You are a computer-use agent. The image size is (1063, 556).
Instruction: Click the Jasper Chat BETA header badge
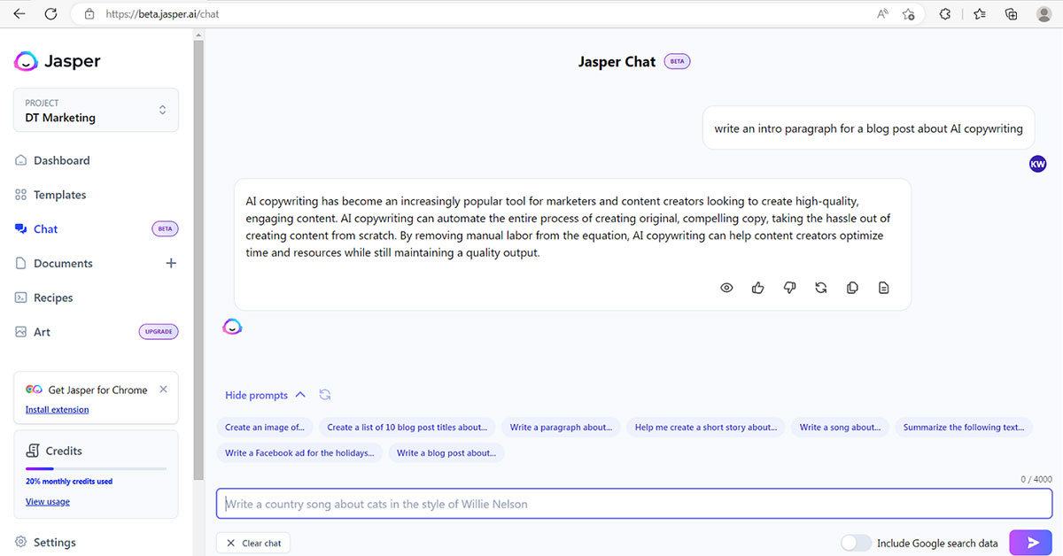[x=677, y=62]
